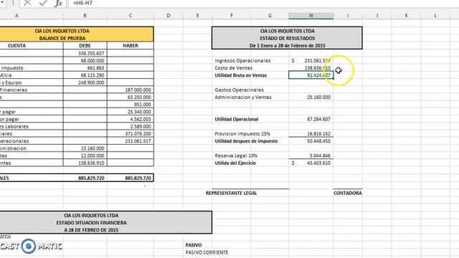Click the BALANCE DE PRUEBA title cell

[62, 38]
